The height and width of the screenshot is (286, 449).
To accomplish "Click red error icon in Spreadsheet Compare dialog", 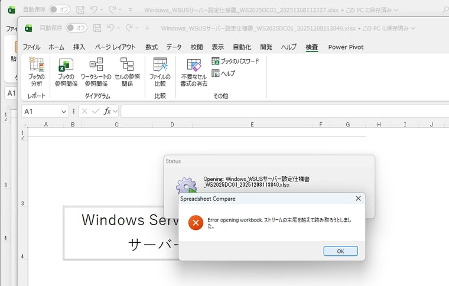I will [x=196, y=223].
